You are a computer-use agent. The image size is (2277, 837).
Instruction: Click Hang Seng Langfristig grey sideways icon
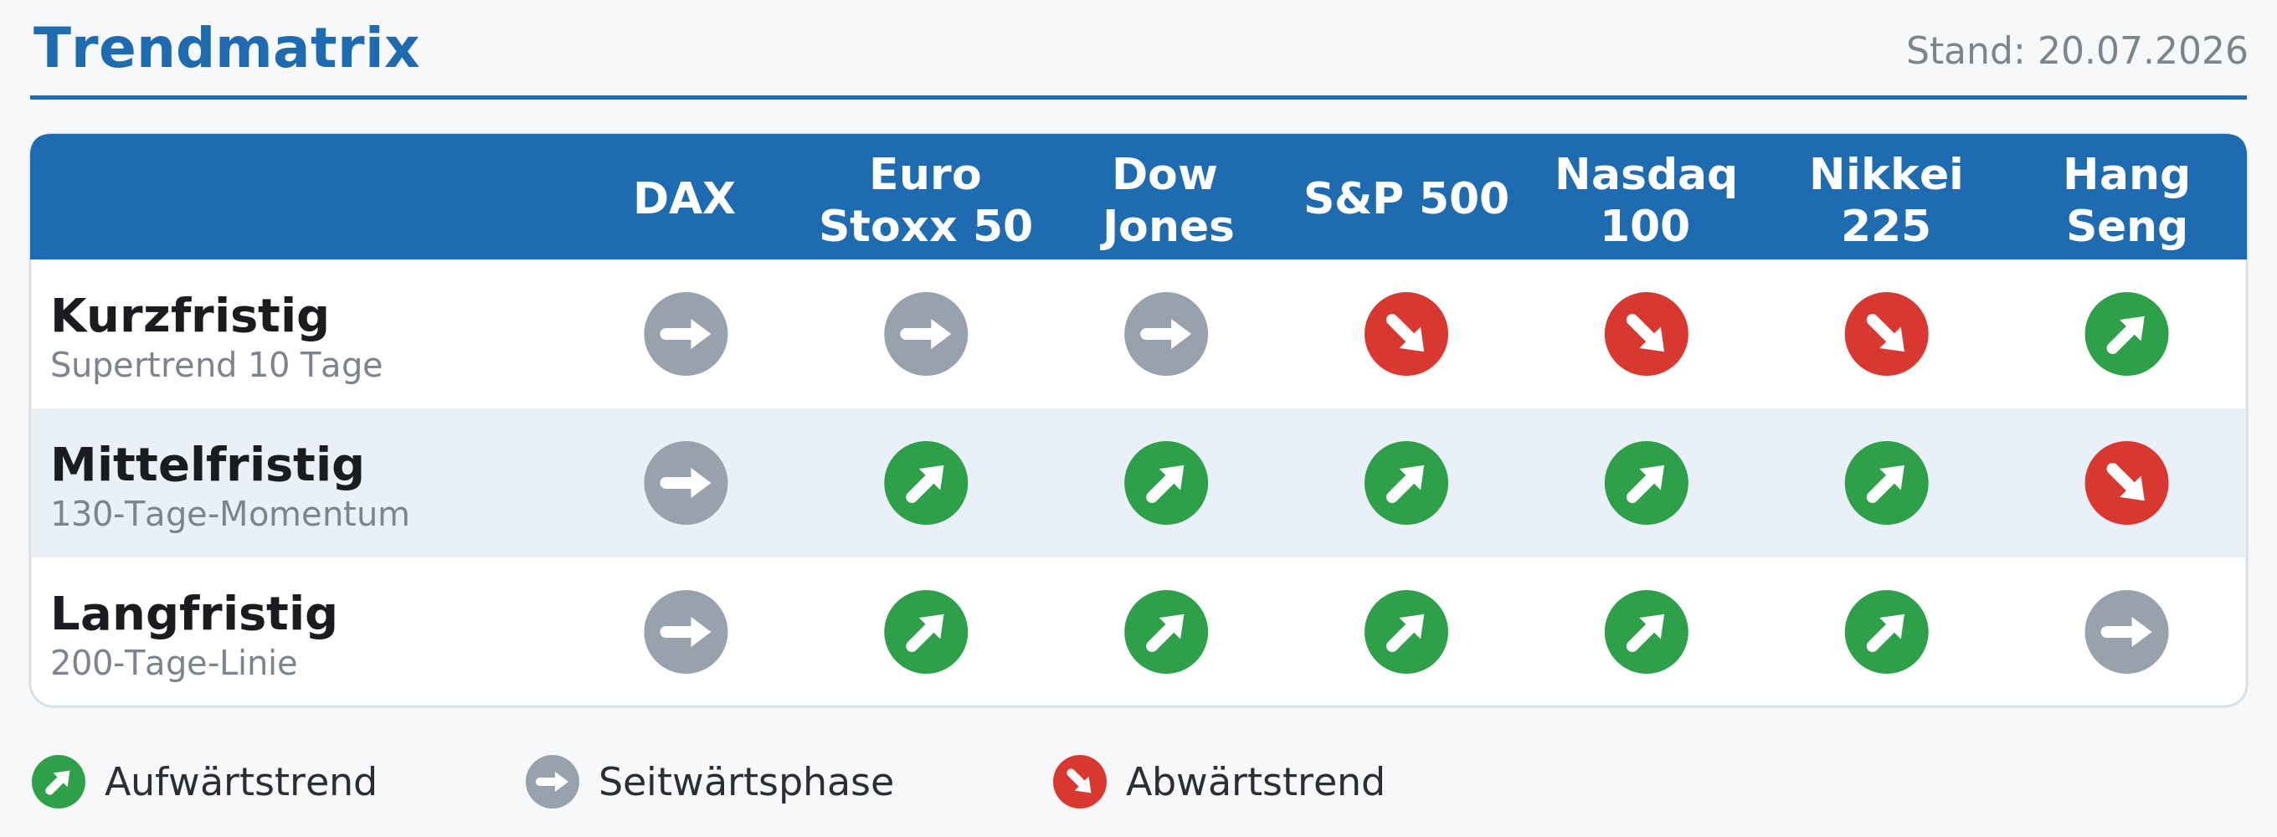(x=2125, y=632)
